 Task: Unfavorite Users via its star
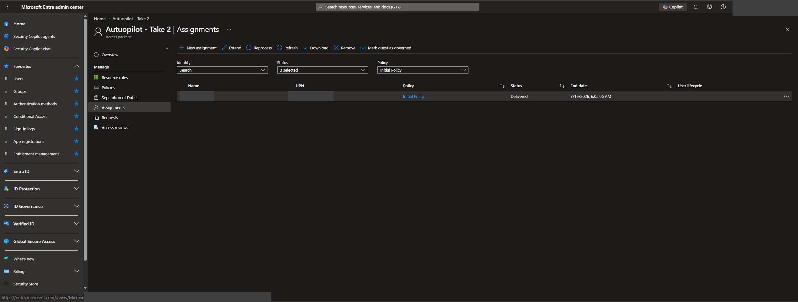(x=76, y=79)
